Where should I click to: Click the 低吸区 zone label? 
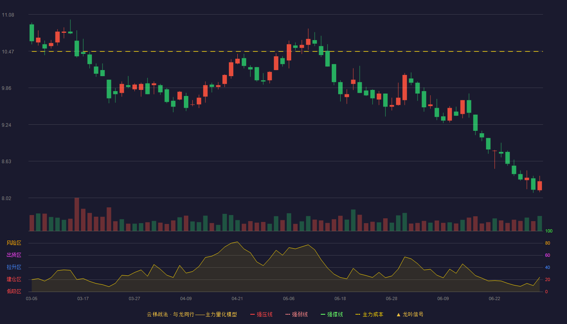(x=14, y=292)
